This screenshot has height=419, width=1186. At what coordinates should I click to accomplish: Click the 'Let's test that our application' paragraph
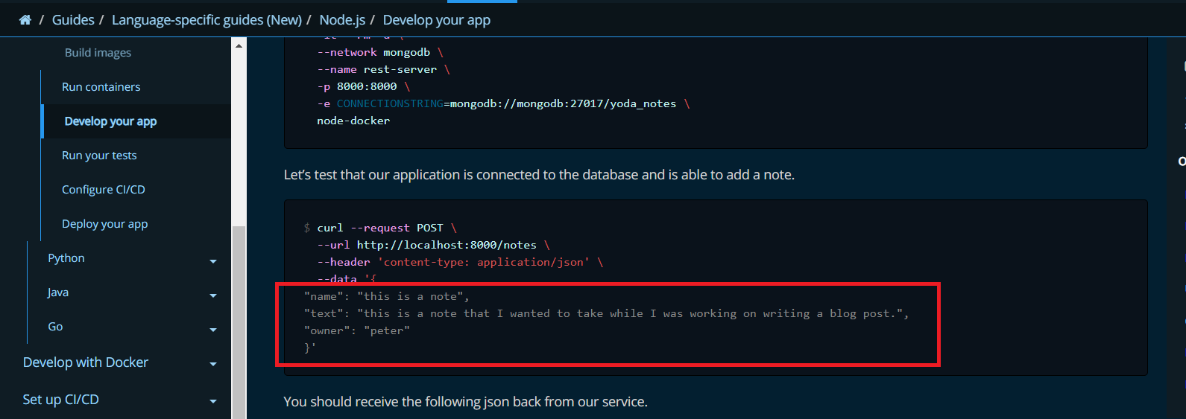539,175
